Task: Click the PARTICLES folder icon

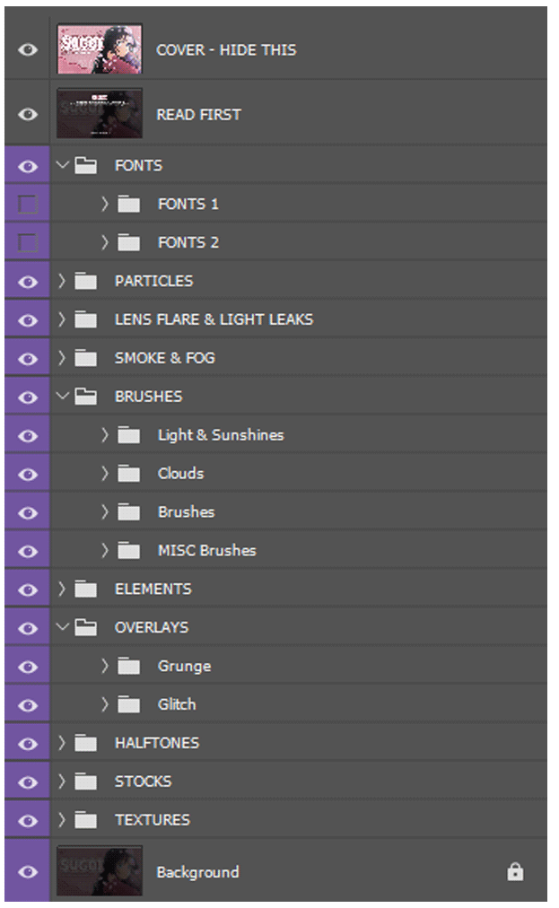Action: click(x=86, y=281)
